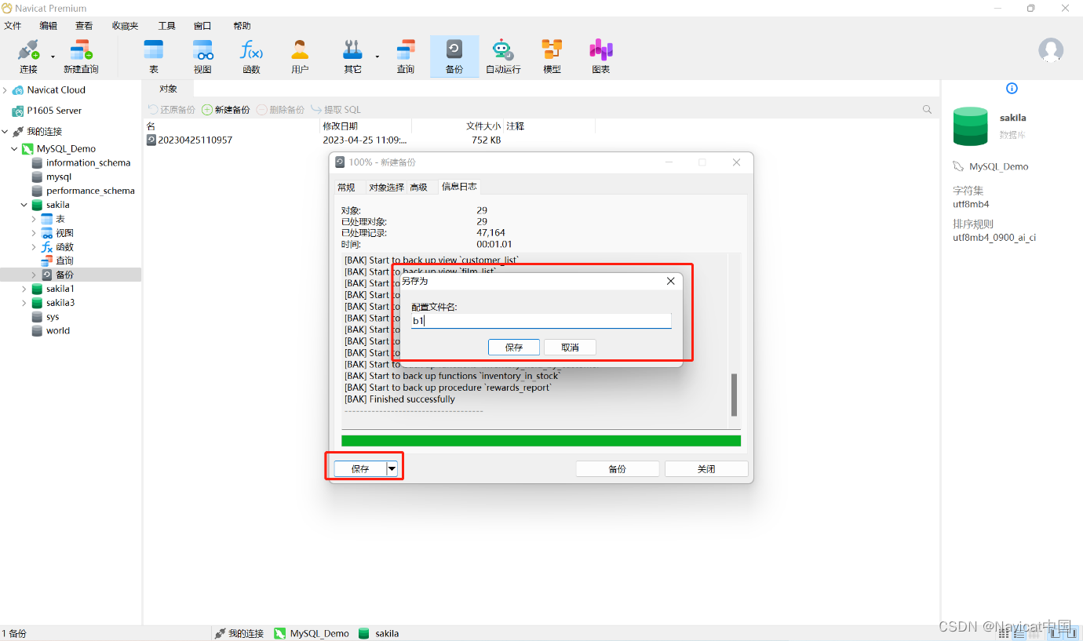Click the log vertical scrollbar thumb
Viewport: 1083px width, 641px height.
point(735,395)
